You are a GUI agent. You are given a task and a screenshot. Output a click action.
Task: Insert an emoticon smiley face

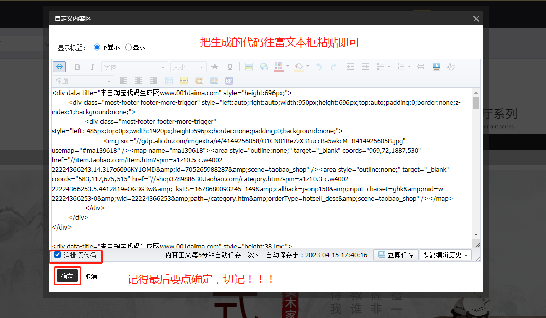pyautogui.click(x=184, y=81)
